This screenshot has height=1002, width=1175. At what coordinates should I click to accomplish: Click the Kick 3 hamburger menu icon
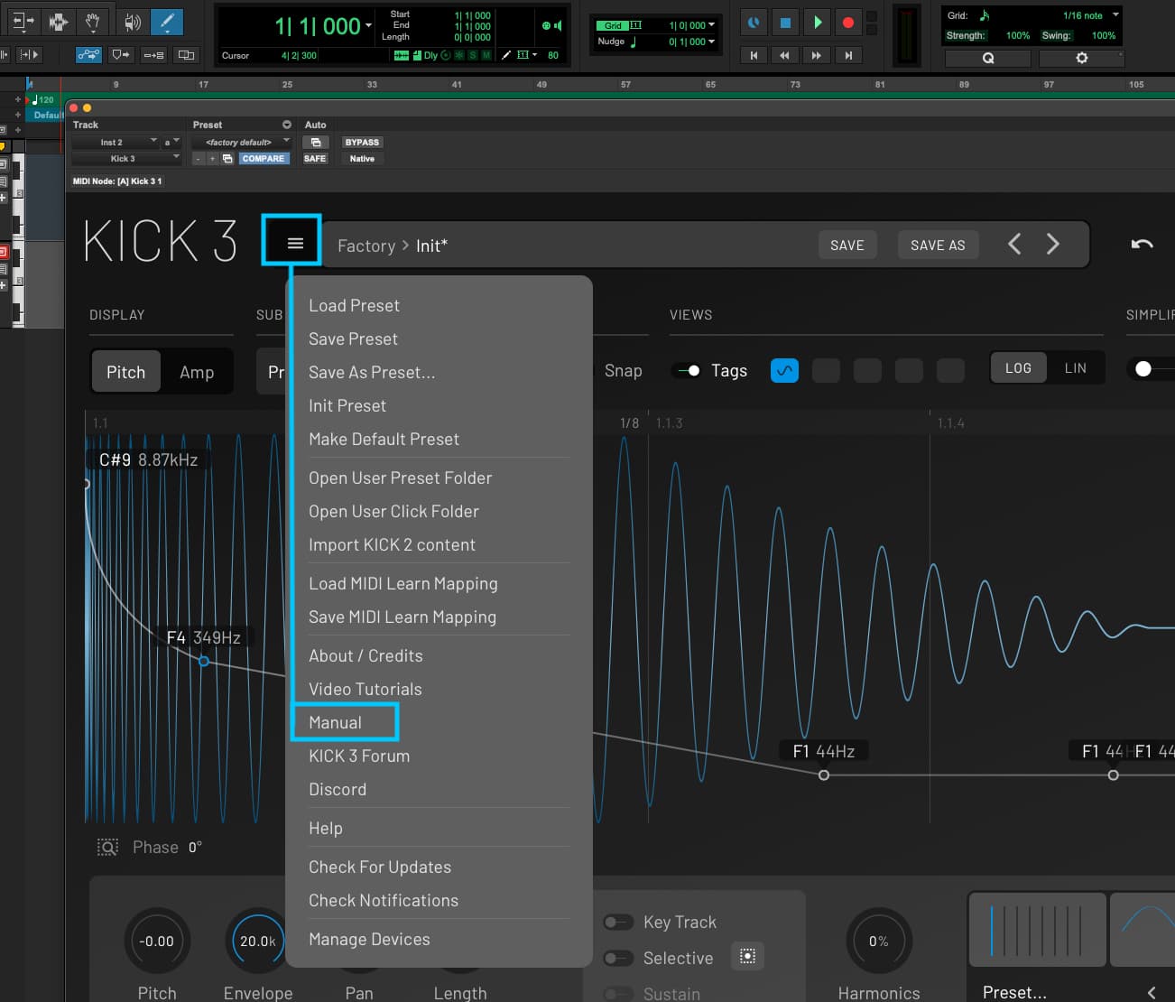[294, 243]
